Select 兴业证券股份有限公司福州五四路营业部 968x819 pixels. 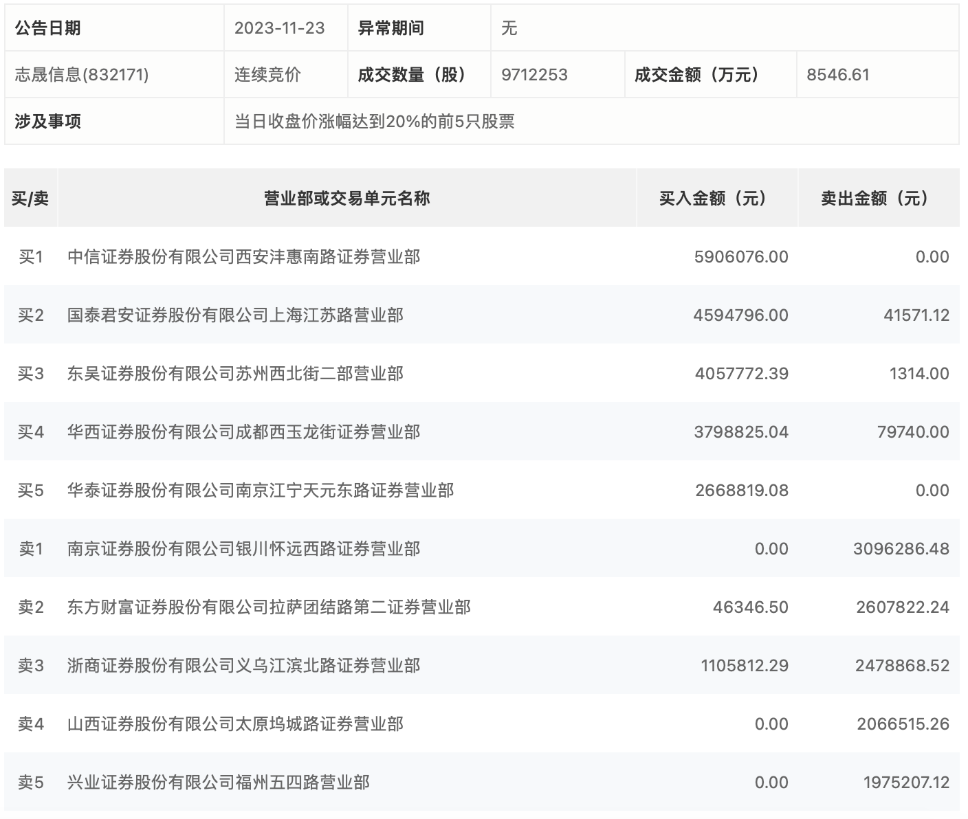[219, 783]
